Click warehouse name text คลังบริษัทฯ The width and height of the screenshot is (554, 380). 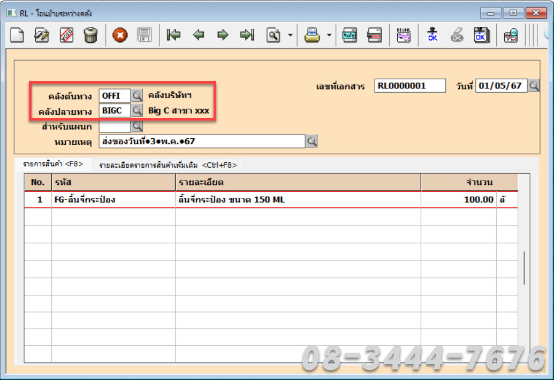tap(170, 95)
